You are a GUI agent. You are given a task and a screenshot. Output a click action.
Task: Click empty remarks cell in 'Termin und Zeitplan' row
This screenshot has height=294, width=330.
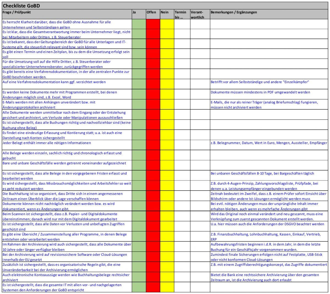pyautogui.click(x=269, y=54)
